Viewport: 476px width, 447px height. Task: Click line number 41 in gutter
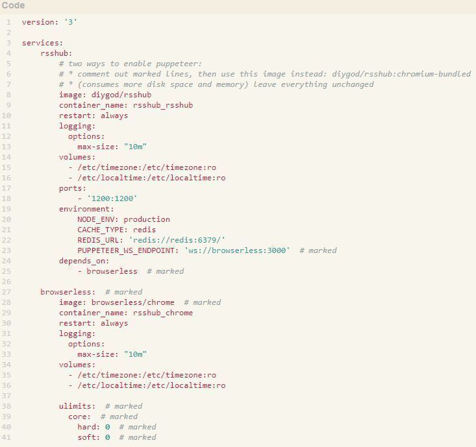pos(7,437)
